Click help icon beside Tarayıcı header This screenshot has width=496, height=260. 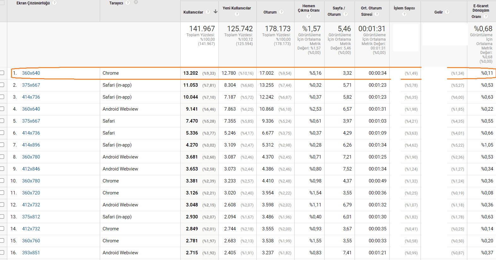128,3
